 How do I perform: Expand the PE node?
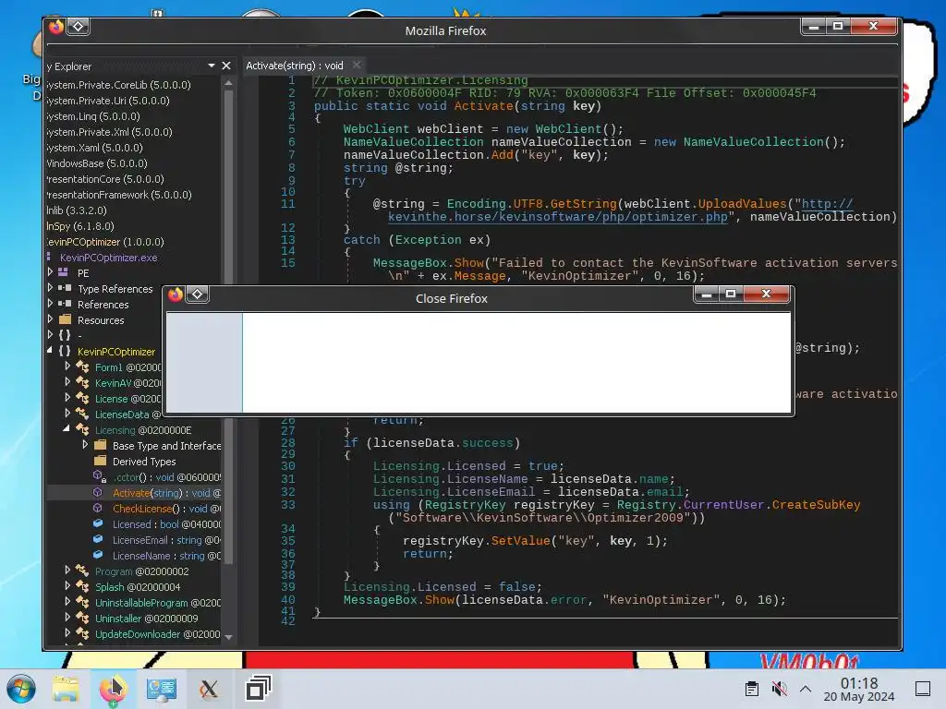[x=50, y=272]
